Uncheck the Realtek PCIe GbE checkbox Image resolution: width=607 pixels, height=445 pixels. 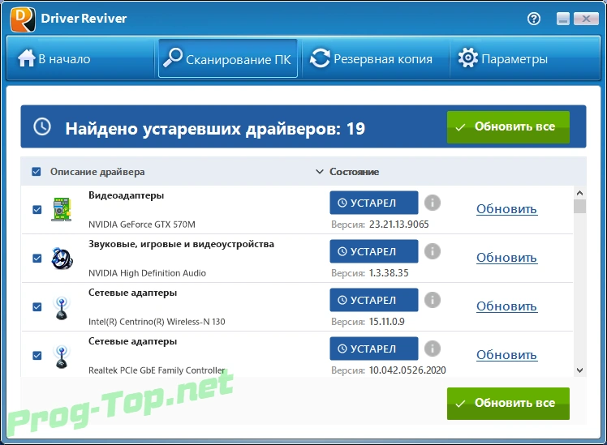pyautogui.click(x=37, y=355)
